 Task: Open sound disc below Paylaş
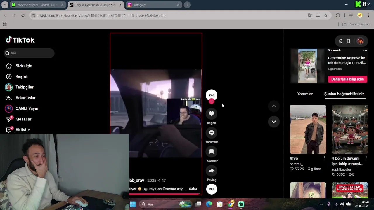click(x=212, y=189)
